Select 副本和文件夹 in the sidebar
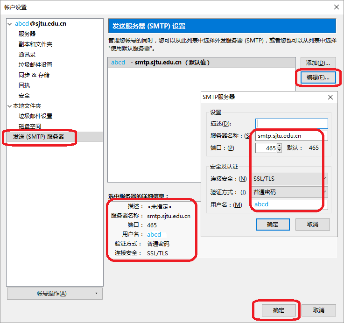Screen dimensions: 344x323 (35, 44)
